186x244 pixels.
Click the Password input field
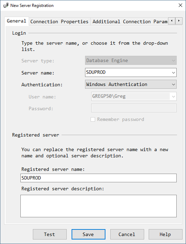click(x=134, y=108)
